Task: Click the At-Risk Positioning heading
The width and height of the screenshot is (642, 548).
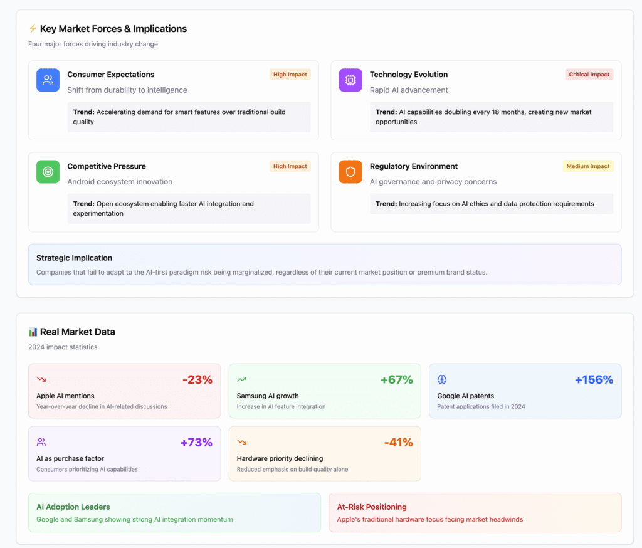Action: pos(372,507)
